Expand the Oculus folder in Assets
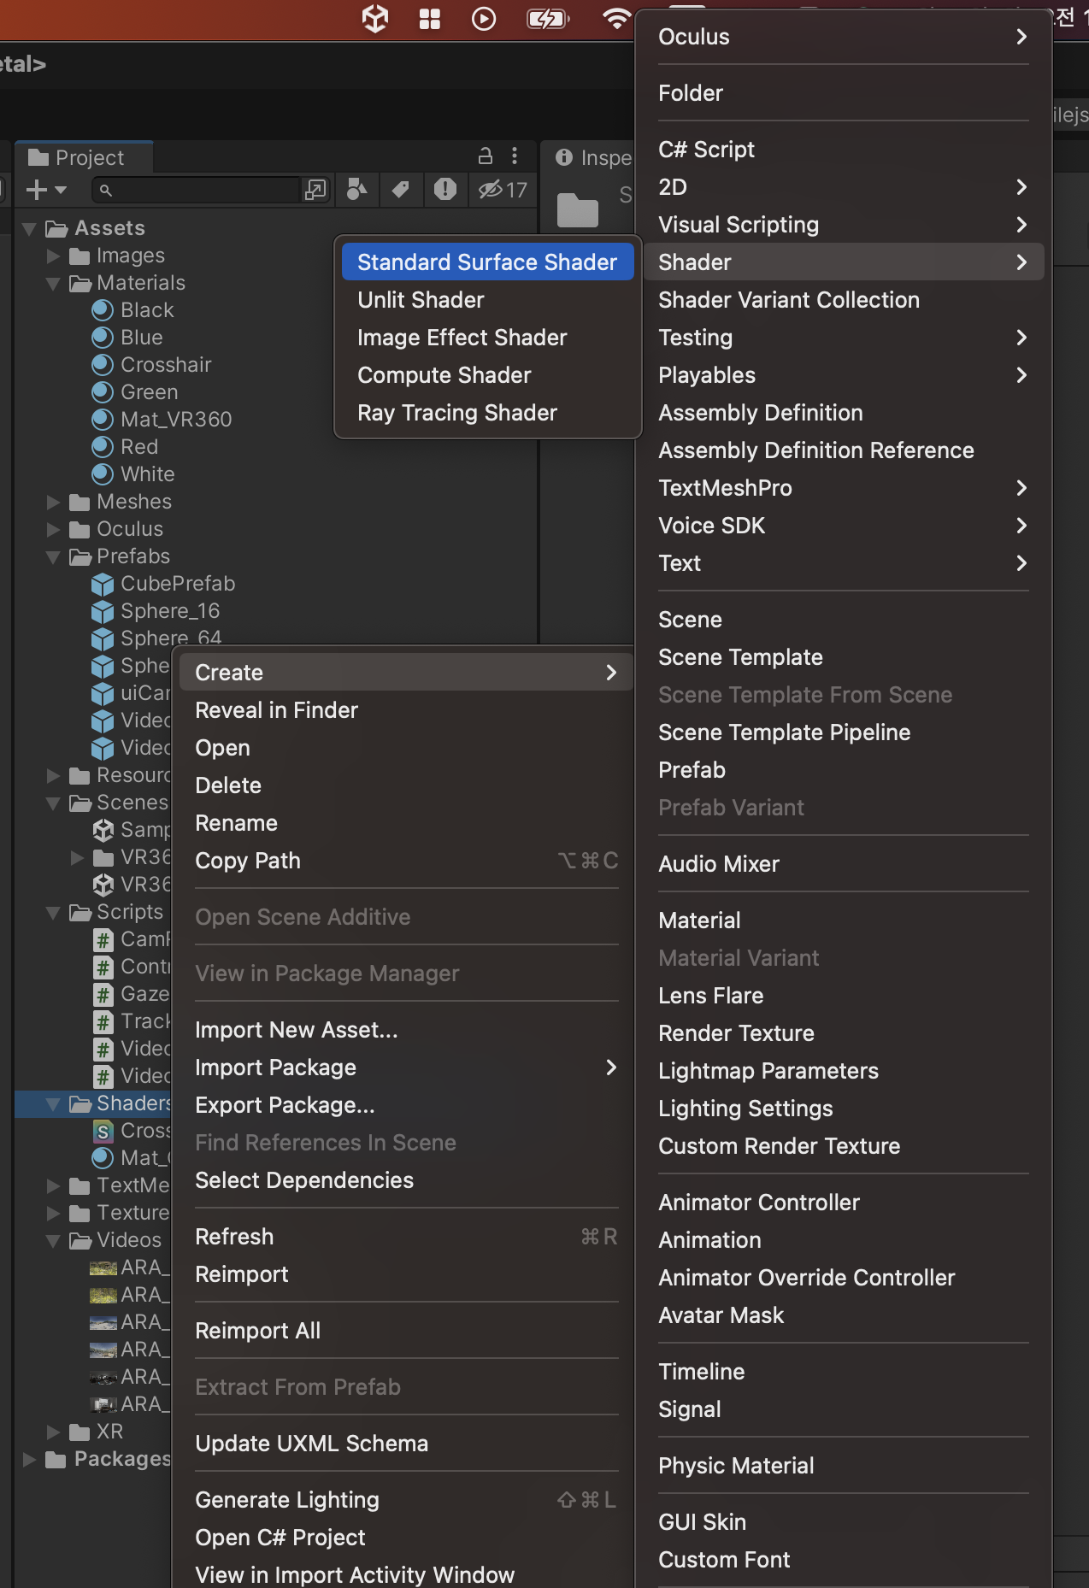This screenshot has width=1089, height=1588. tap(53, 529)
